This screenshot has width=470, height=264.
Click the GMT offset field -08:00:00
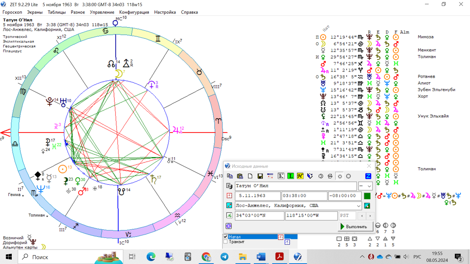click(x=345, y=196)
